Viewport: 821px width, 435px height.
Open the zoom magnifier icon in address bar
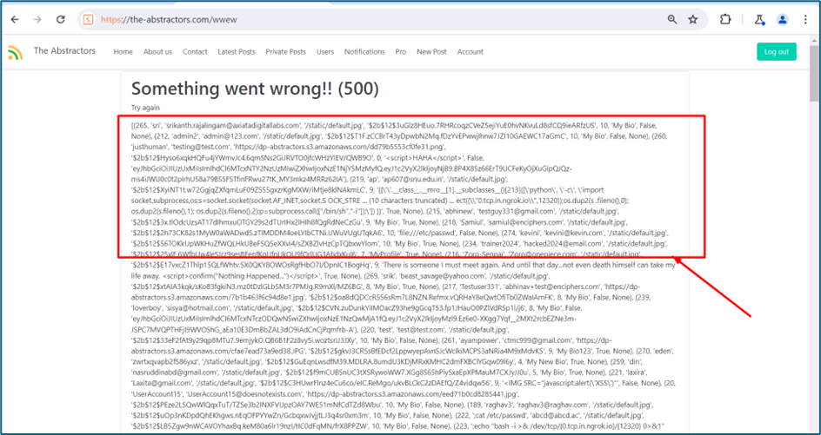tap(671, 19)
